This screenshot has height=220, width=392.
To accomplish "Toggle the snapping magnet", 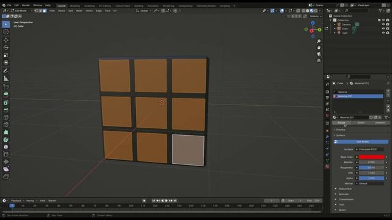I will pyautogui.click(x=163, y=11).
